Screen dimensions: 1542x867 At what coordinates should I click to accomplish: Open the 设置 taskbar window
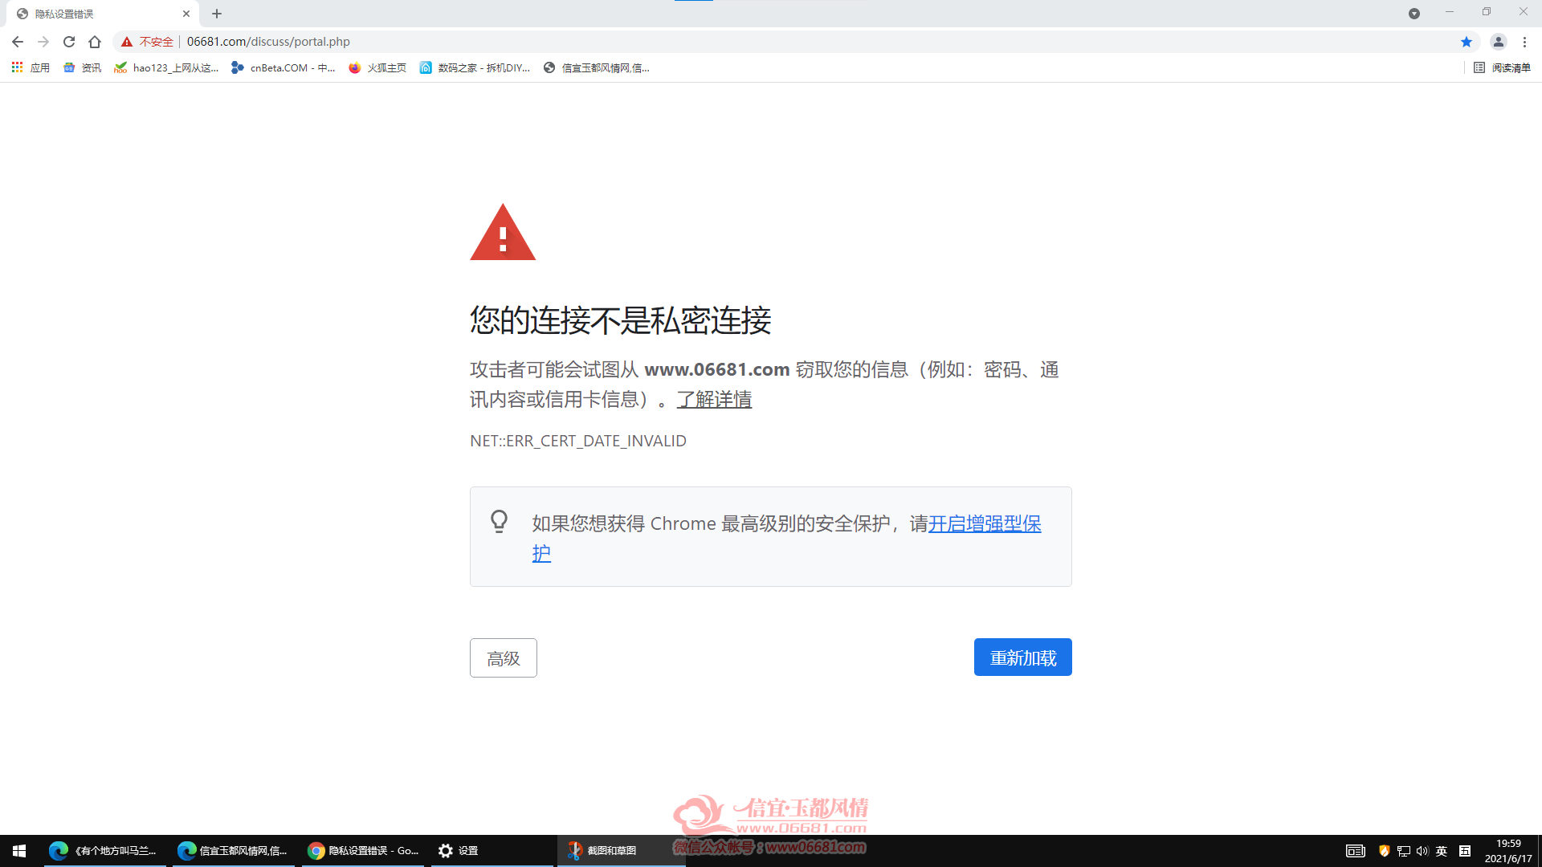tap(492, 851)
